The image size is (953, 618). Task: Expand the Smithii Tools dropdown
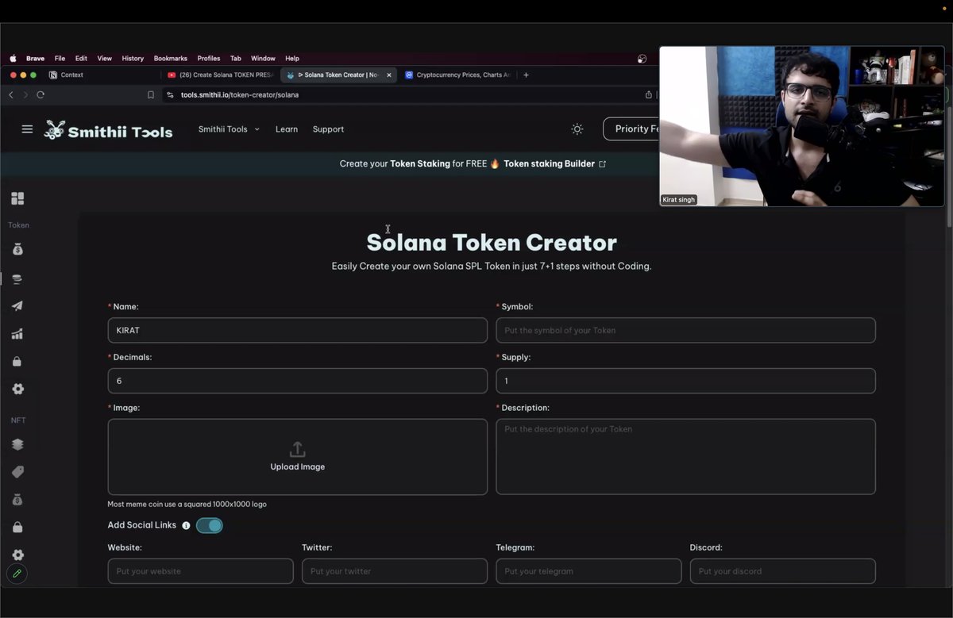pyautogui.click(x=229, y=129)
